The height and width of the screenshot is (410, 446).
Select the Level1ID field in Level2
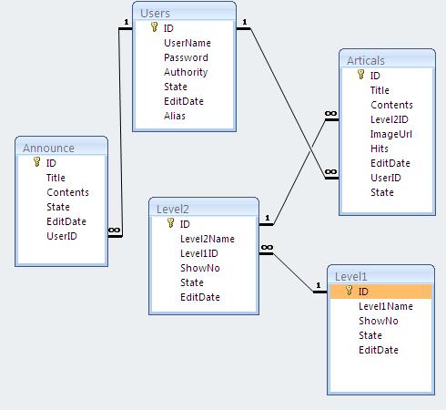coord(199,253)
